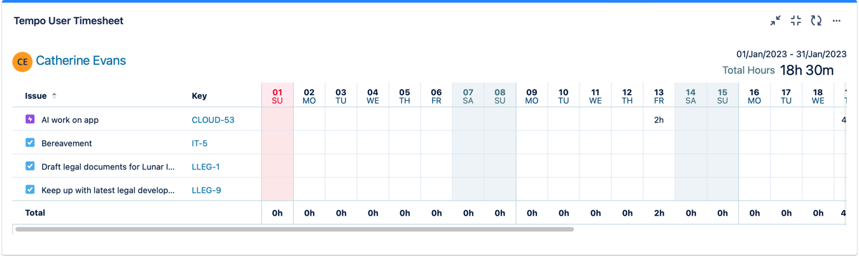859x257 pixels.
Task: Open issue key LLEG-1
Action: click(x=206, y=167)
